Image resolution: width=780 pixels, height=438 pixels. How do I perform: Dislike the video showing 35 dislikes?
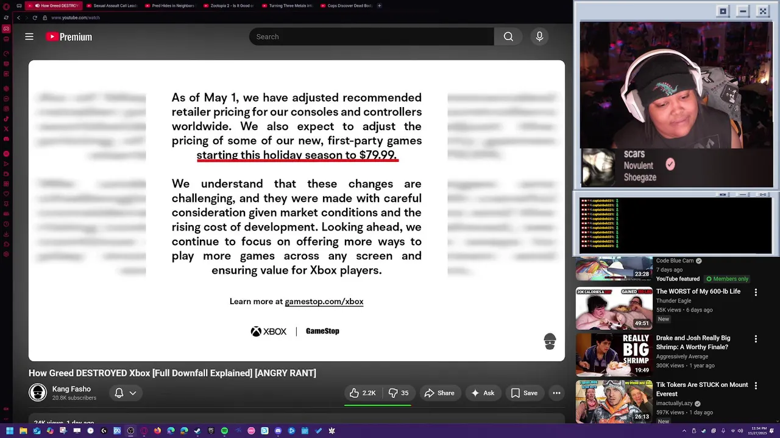coord(399,393)
